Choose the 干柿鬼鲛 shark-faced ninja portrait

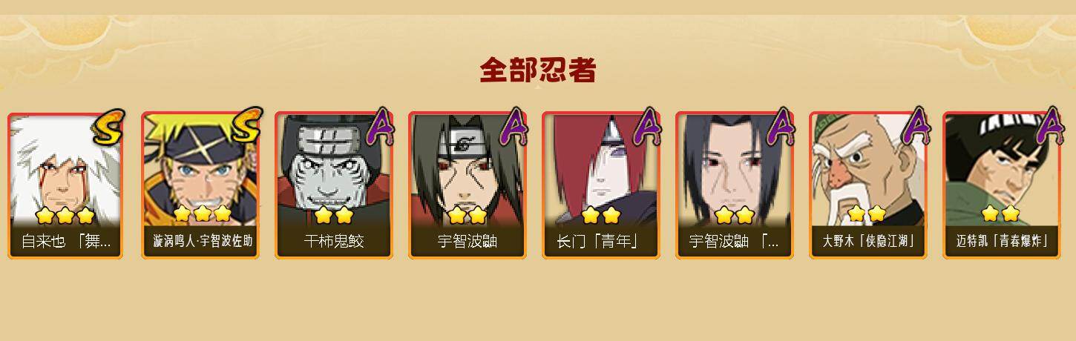pos(334,185)
